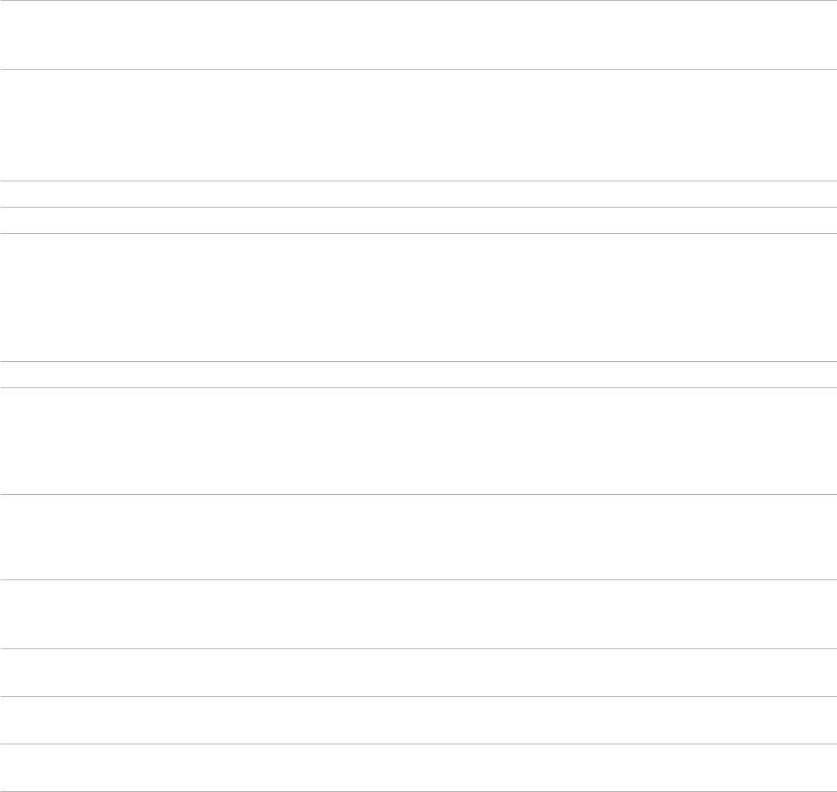Click the divider between seventh and eighth rows
This screenshot has width=837, height=792.
[419, 494]
